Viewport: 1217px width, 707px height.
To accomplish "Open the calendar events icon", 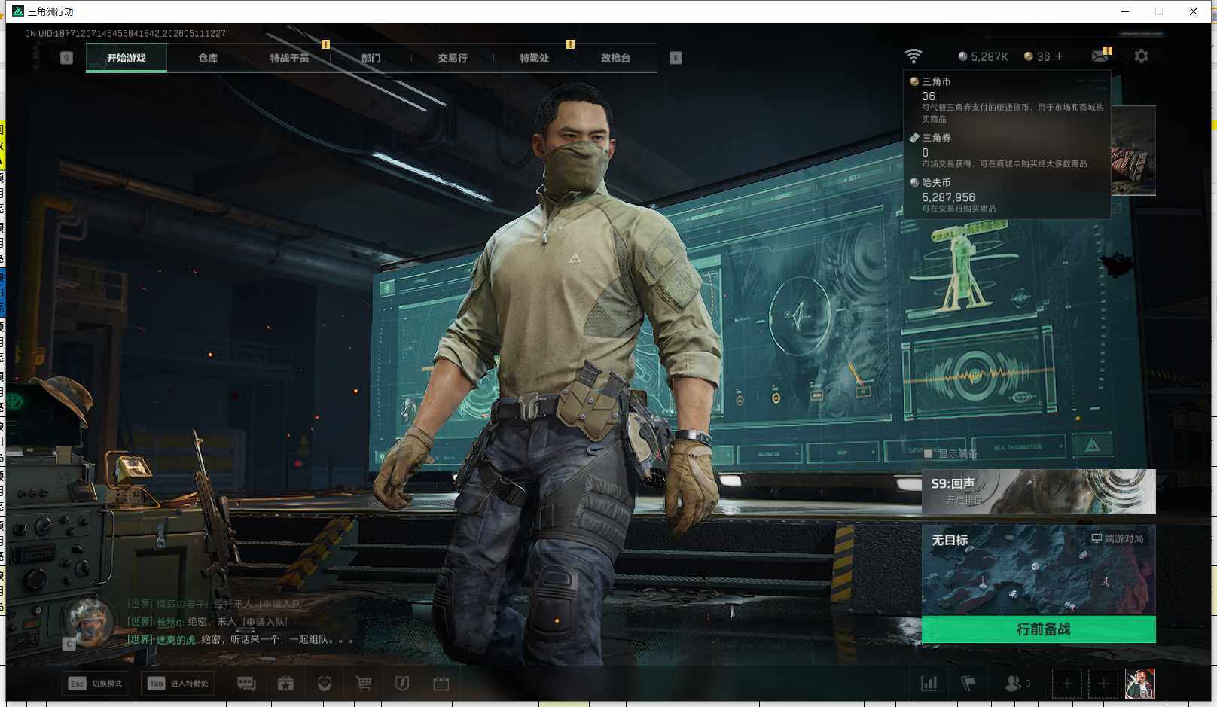I will coord(441,684).
